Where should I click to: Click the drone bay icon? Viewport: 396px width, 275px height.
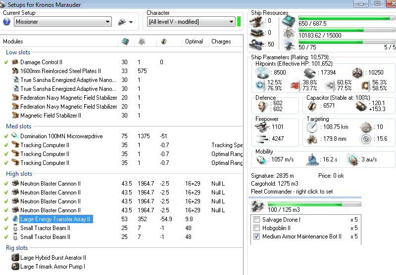[x=257, y=206]
